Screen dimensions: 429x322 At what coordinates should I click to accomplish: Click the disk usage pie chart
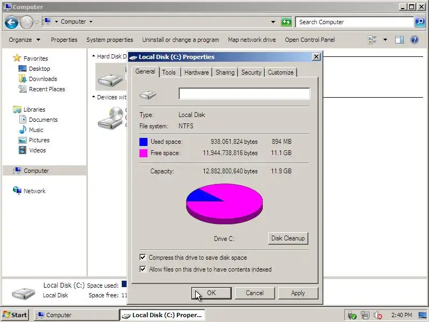pos(224,204)
